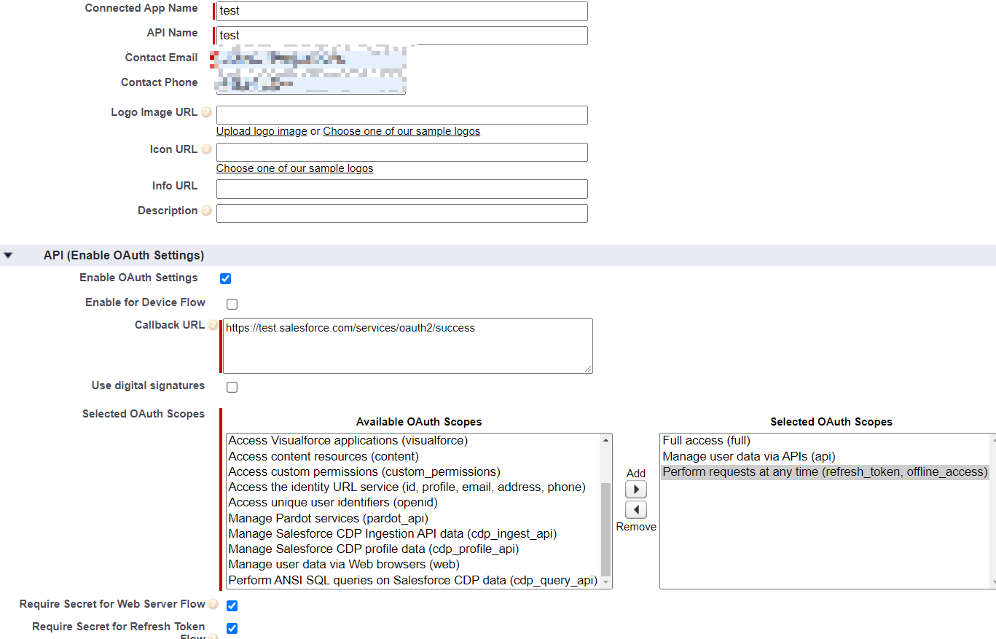This screenshot has height=639, width=996.
Task: Select Access content resources (content) scope
Action: coord(413,457)
